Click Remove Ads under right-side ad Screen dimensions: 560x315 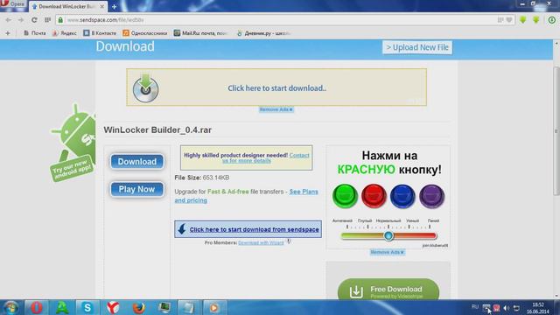tap(388, 252)
